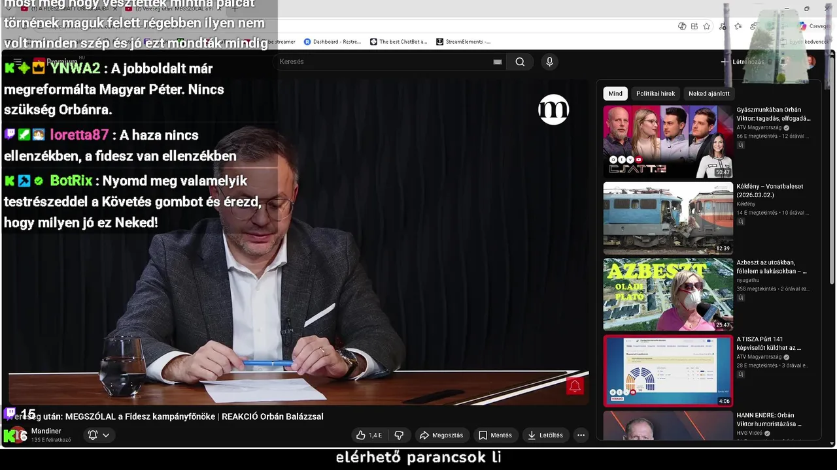Click the Létrehozás create button

pyautogui.click(x=743, y=61)
